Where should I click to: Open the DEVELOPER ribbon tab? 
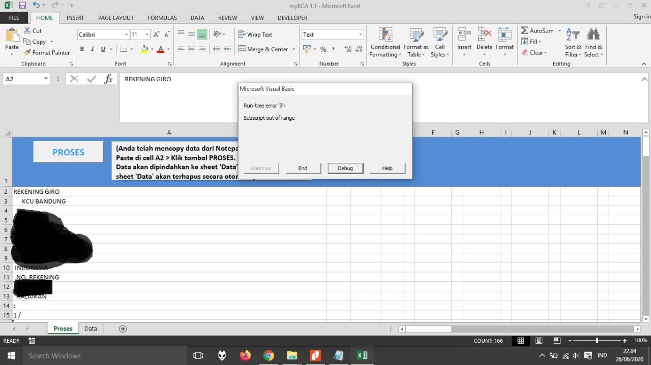(292, 18)
